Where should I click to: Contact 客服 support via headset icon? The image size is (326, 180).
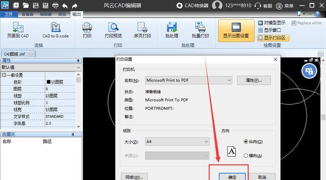pos(263,5)
